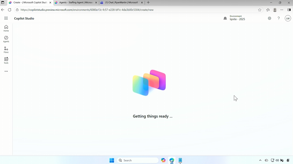
Task: Open Microsoft Edge from taskbar
Action: click(x=172, y=160)
